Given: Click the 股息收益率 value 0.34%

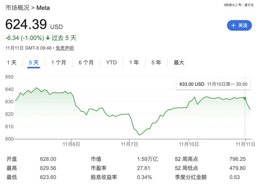Looking at the screenshot, I should (144, 177).
